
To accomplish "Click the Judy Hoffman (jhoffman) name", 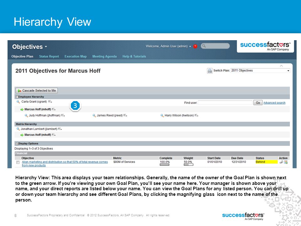I will click(45, 116).
